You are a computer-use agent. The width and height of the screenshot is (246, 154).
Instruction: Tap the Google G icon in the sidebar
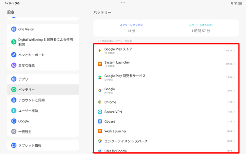[14, 121]
